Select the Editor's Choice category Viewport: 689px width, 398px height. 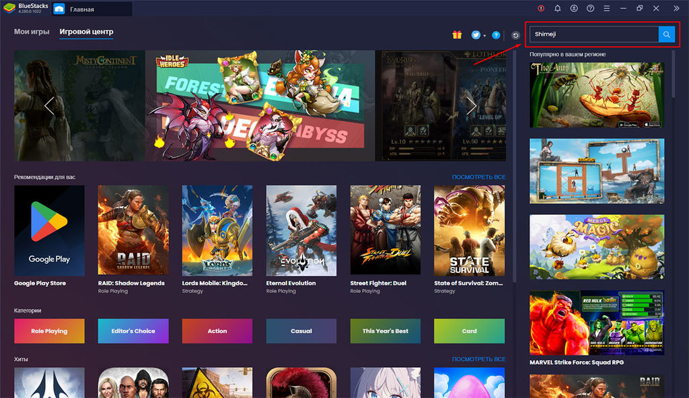(x=133, y=331)
